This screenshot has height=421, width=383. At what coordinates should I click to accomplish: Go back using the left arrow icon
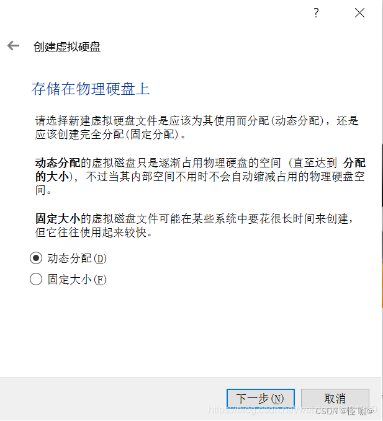click(13, 46)
